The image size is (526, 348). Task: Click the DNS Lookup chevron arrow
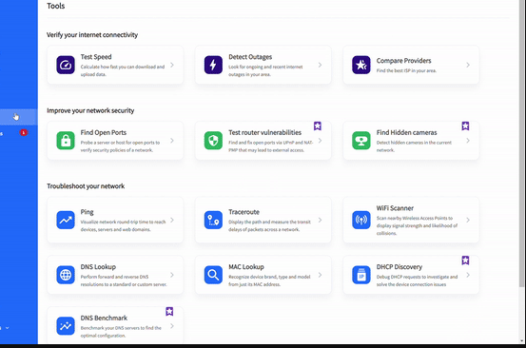point(172,275)
